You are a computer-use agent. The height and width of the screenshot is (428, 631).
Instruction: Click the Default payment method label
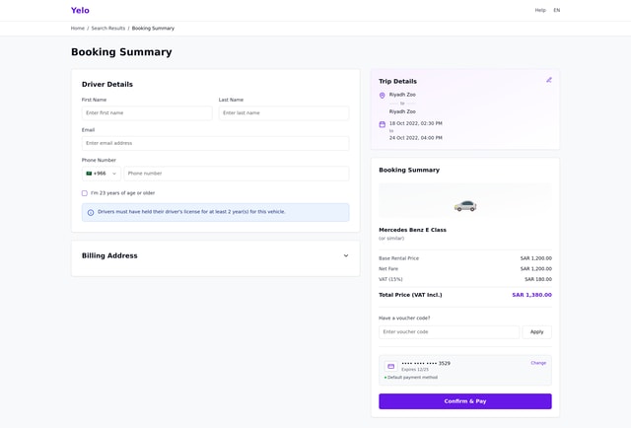coord(412,378)
